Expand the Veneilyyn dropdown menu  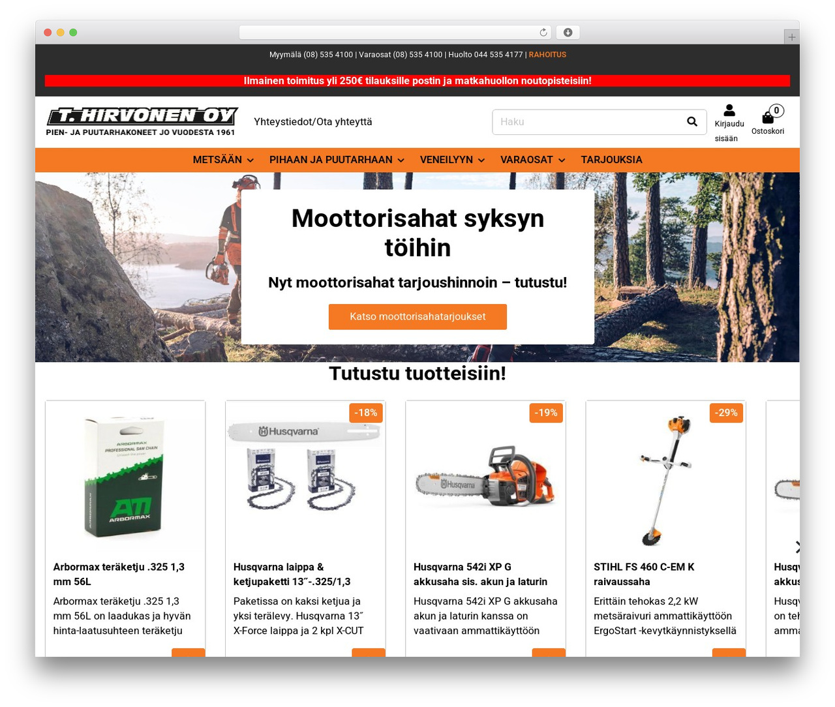pyautogui.click(x=452, y=160)
